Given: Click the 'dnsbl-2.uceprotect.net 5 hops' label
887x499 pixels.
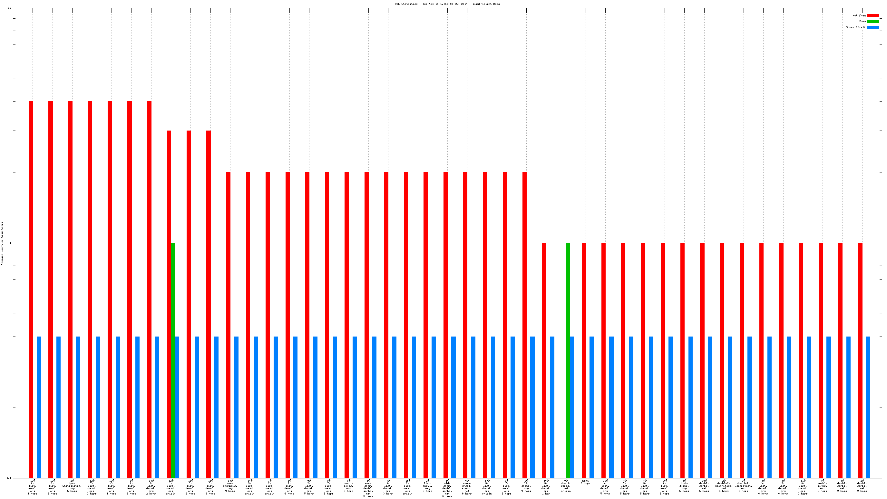Looking at the screenshot, I should click(x=724, y=486).
